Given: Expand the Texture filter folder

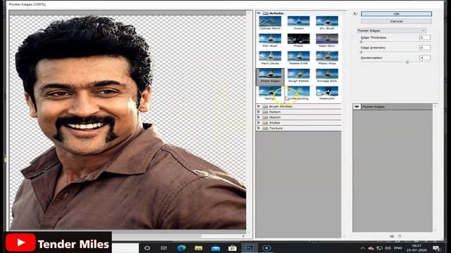Looking at the screenshot, I should point(259,128).
